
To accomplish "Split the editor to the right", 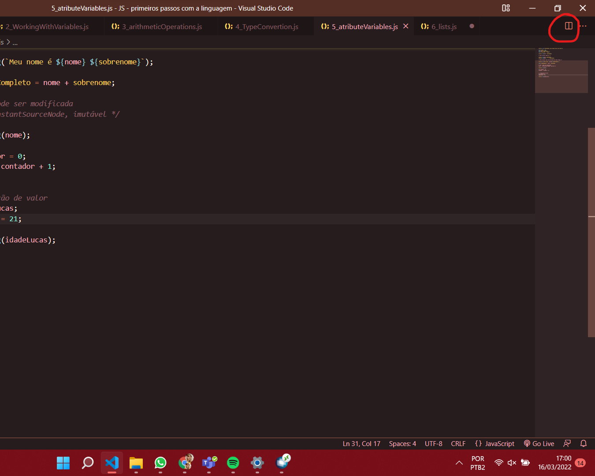I will pyautogui.click(x=569, y=26).
